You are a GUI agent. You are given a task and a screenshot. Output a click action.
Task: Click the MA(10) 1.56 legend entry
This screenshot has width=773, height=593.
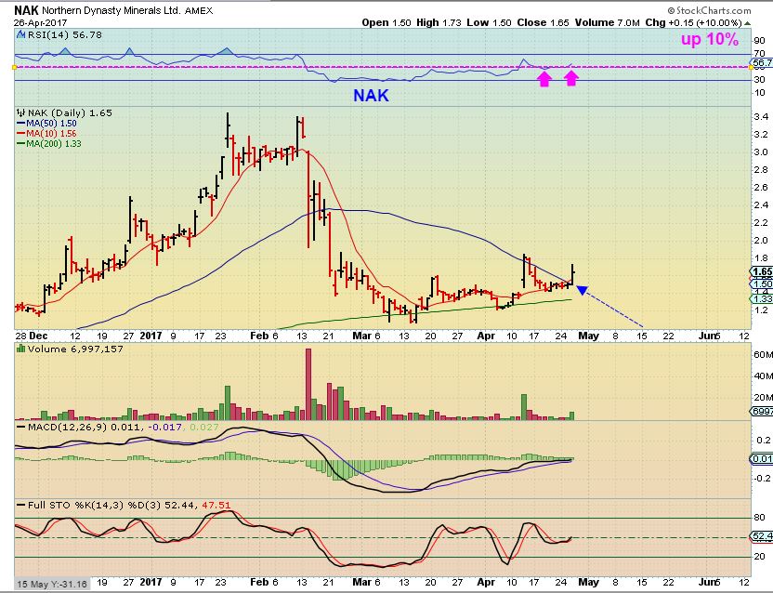tap(46, 134)
